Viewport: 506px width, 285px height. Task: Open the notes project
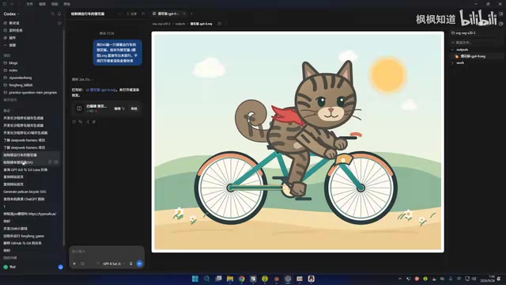click(13, 70)
